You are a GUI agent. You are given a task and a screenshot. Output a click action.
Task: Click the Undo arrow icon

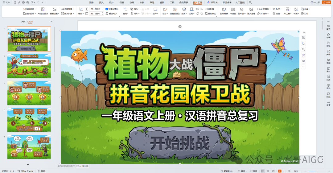(32, 2)
